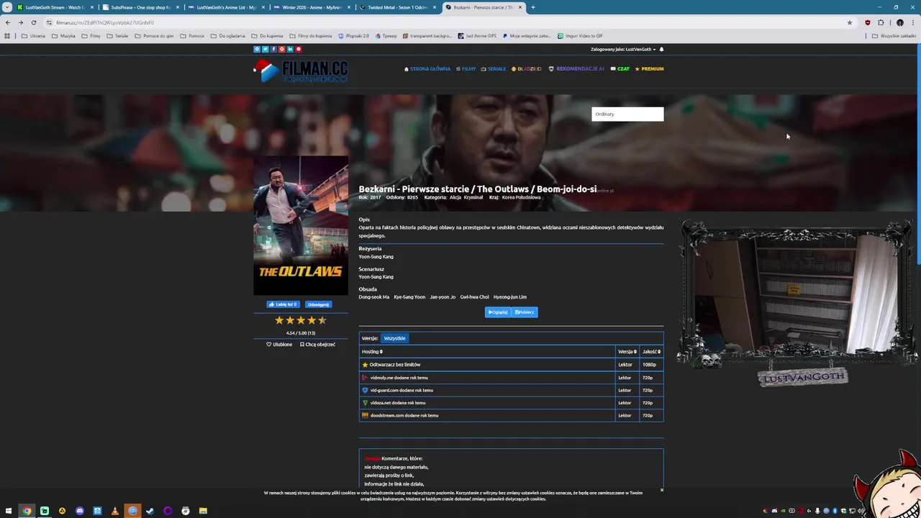Image resolution: width=921 pixels, height=518 pixels.
Task: Click Kryminał category link
Action: (x=473, y=197)
